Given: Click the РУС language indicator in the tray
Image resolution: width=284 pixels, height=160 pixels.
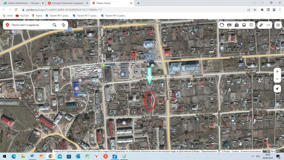Looking at the screenshot, I should (x=258, y=156).
